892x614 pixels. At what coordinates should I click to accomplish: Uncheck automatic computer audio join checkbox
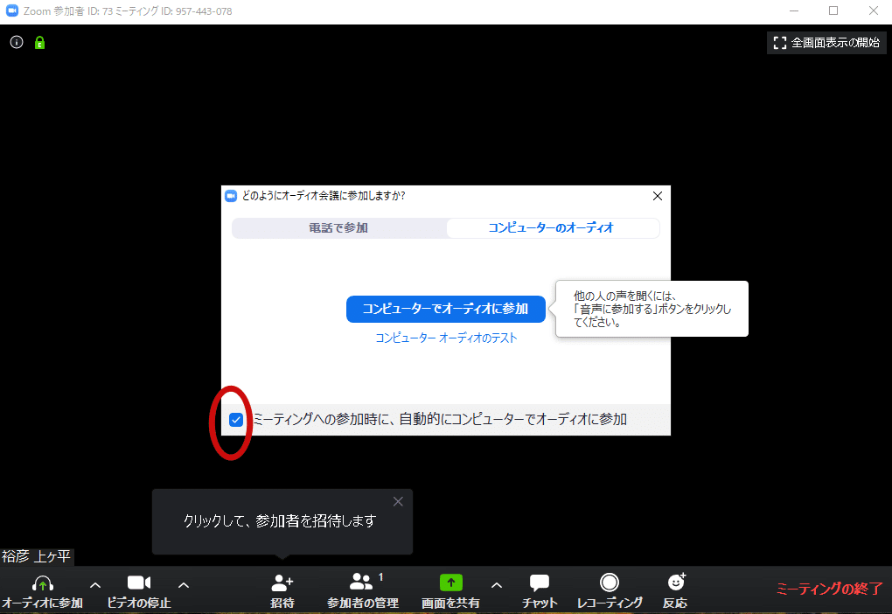(235, 421)
